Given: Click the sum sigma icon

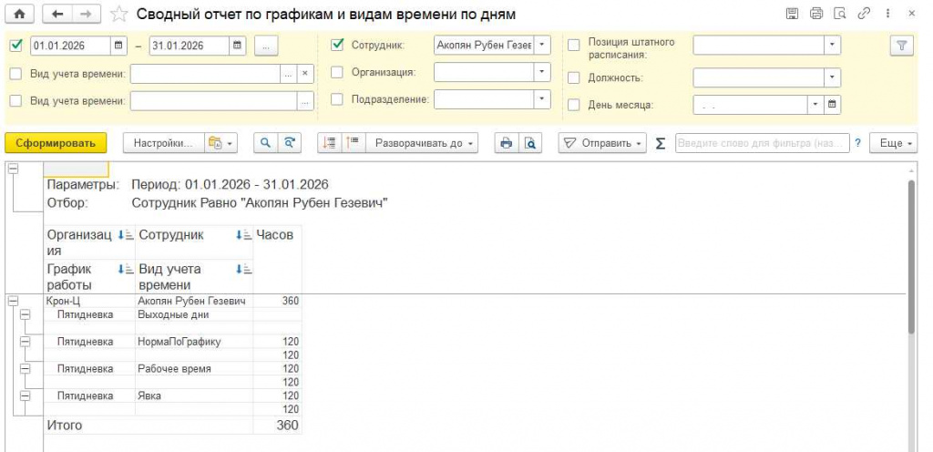Looking at the screenshot, I should click(x=660, y=143).
